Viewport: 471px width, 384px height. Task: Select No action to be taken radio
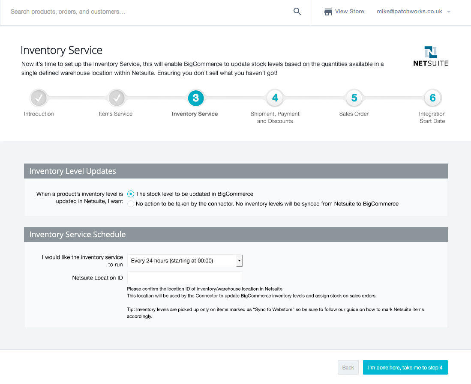pos(130,204)
